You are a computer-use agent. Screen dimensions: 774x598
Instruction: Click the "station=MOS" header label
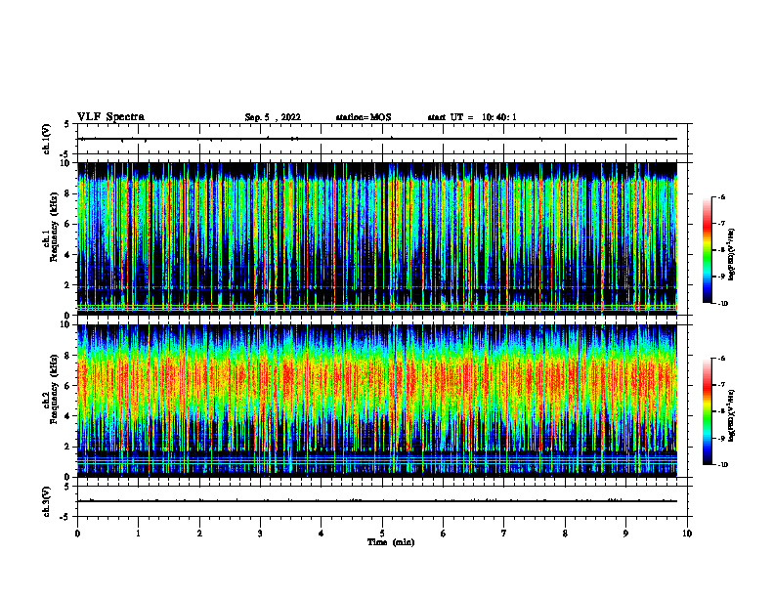pyautogui.click(x=364, y=117)
